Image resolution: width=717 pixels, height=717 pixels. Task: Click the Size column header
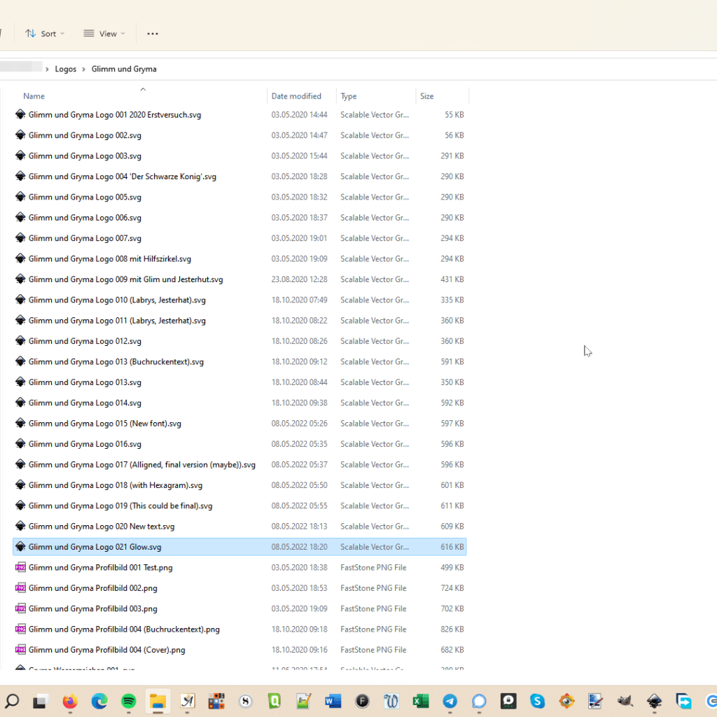click(x=426, y=97)
